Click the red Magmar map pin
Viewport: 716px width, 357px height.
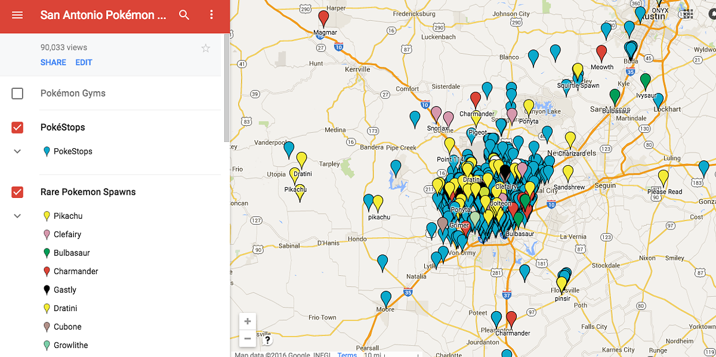(324, 18)
